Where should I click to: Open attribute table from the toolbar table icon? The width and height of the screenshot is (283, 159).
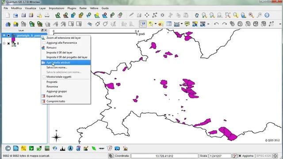[169, 24]
